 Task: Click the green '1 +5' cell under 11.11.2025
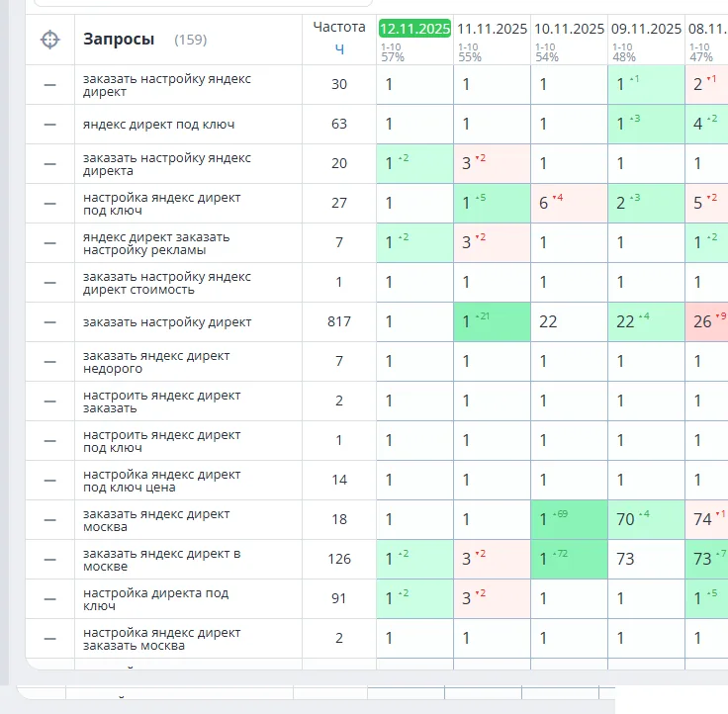[492, 204]
